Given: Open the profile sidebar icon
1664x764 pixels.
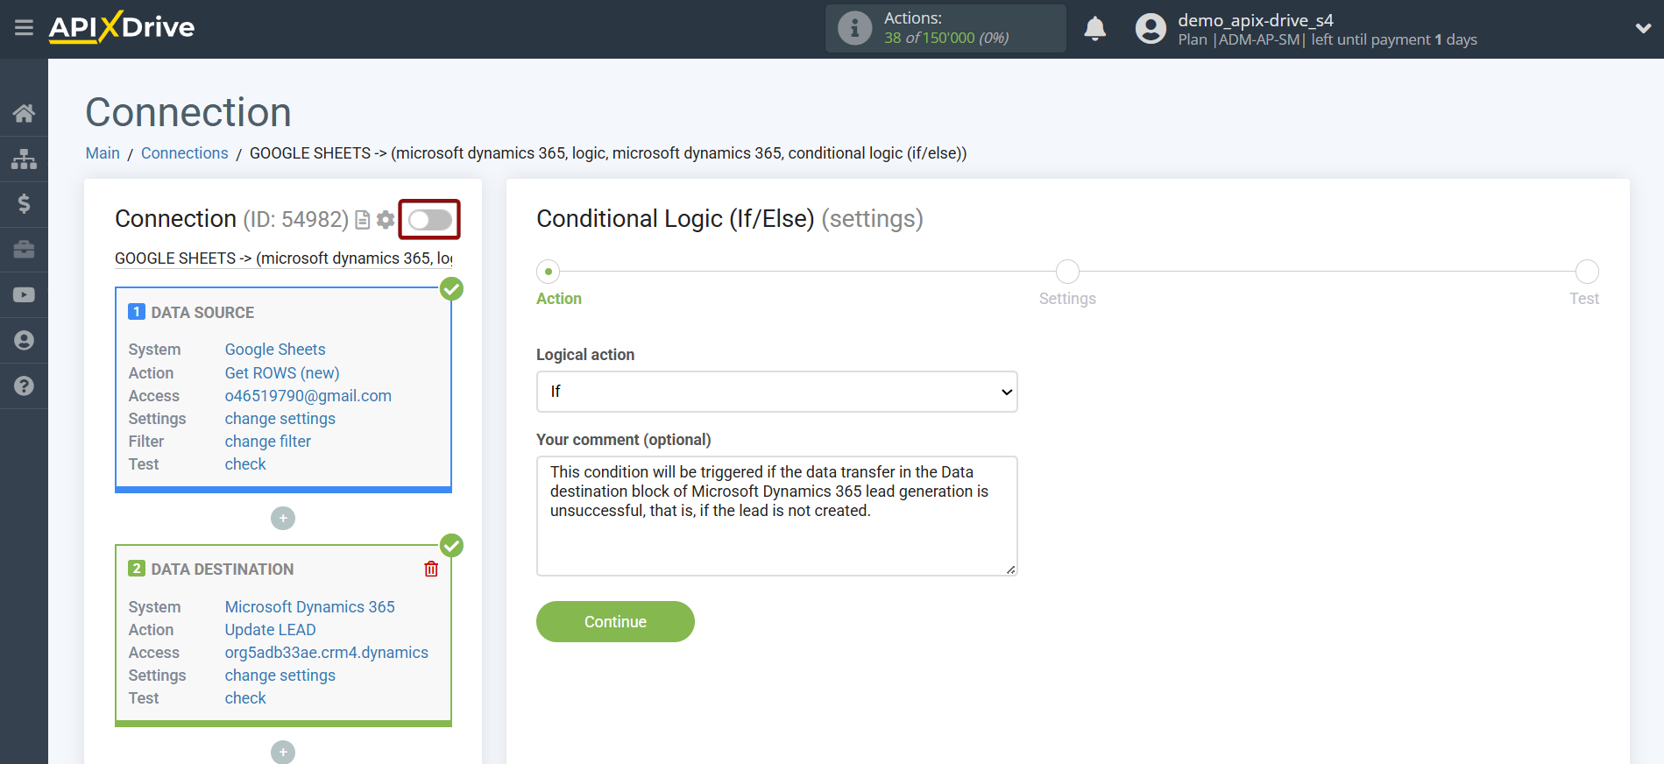Looking at the screenshot, I should tap(24, 341).
